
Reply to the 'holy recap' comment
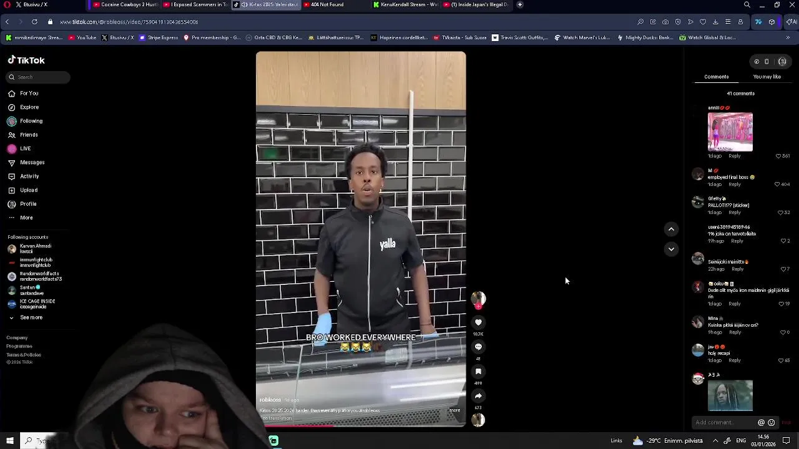point(735,360)
